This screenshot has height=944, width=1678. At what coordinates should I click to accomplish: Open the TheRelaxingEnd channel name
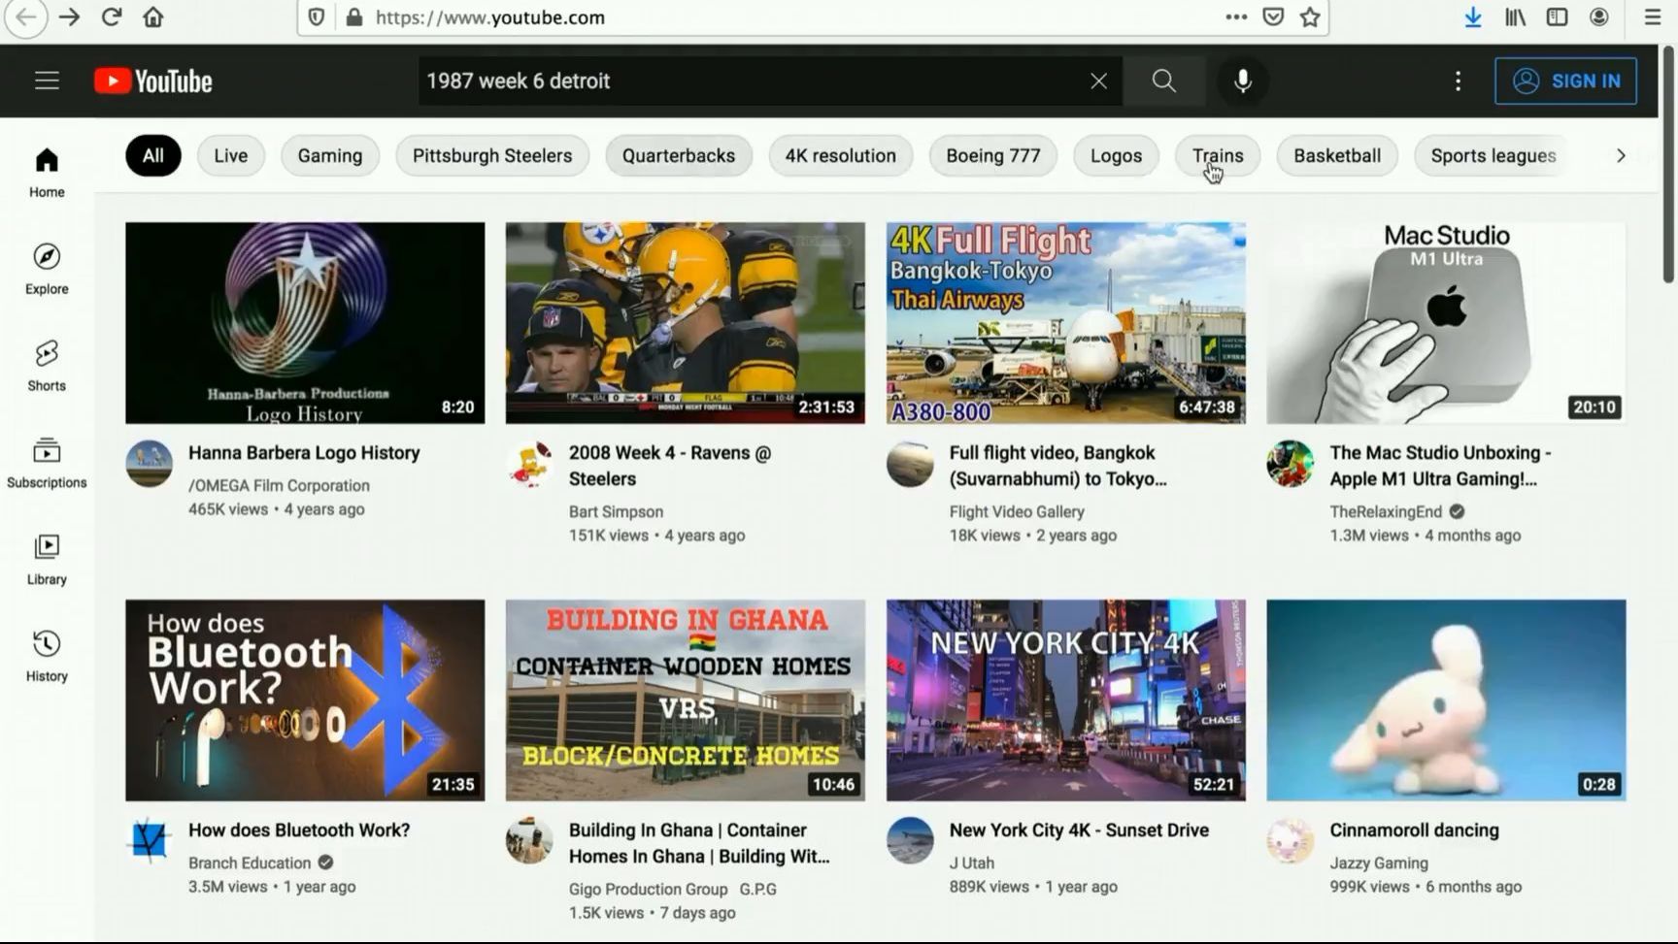[1386, 511]
